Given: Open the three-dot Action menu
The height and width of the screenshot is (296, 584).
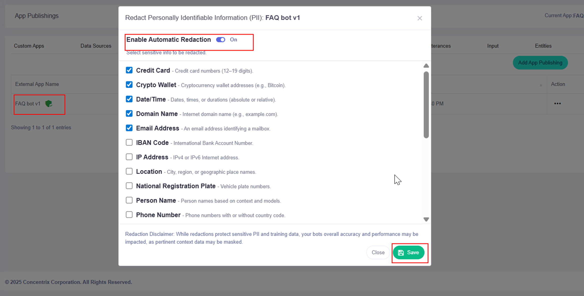Looking at the screenshot, I should 557,103.
